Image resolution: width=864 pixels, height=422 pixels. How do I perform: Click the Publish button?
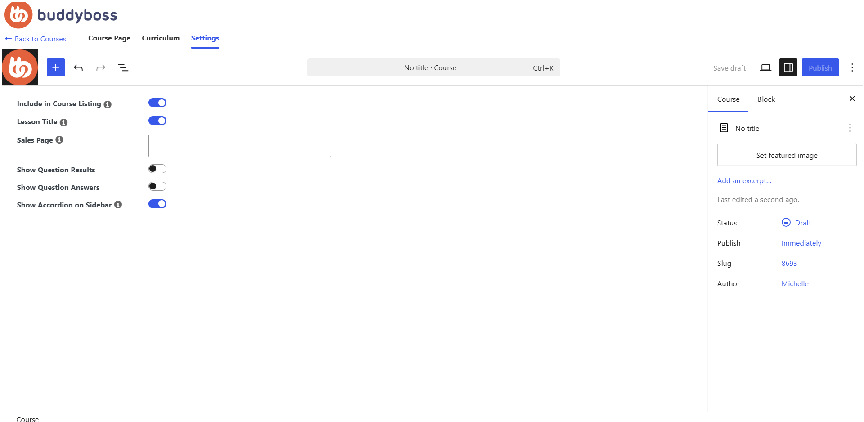coord(820,67)
